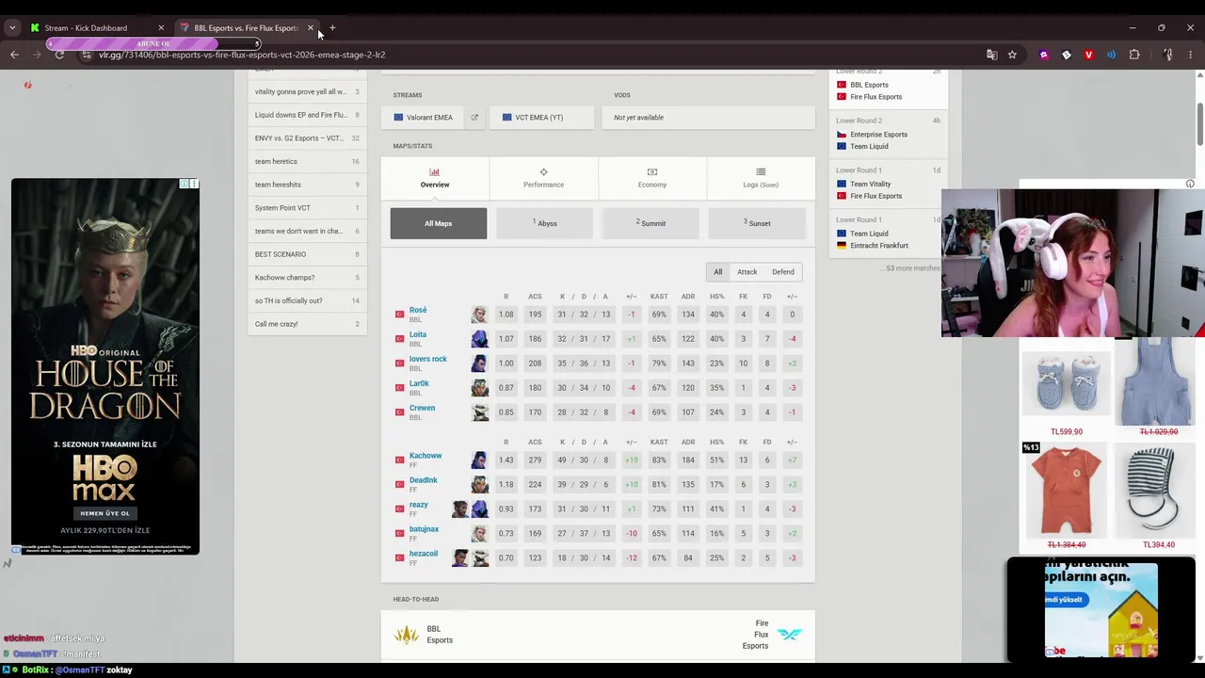
Task: Open player LarOk's profile
Action: (x=419, y=383)
